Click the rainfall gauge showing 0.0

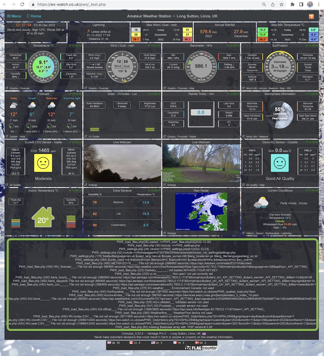(x=201, y=114)
